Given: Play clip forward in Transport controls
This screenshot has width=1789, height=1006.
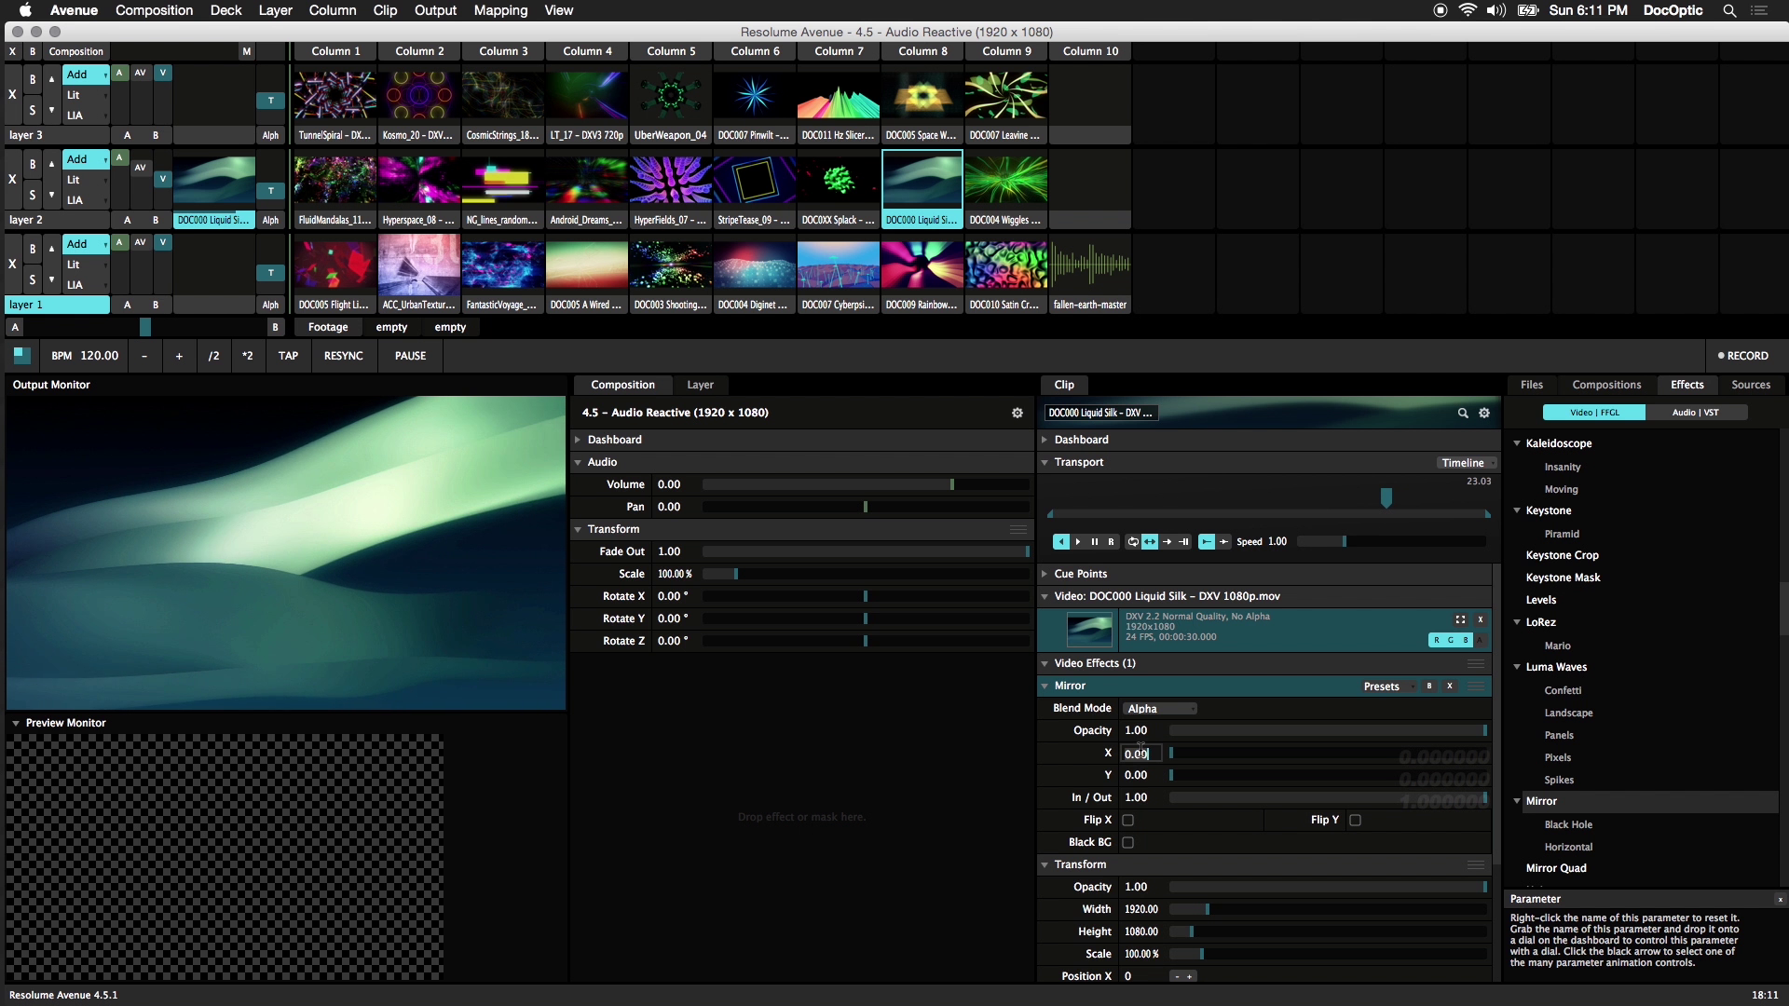Looking at the screenshot, I should 1078,541.
